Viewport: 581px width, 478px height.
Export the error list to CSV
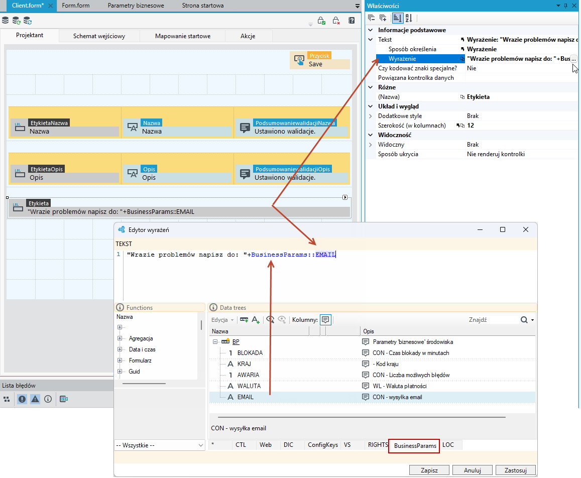64,399
